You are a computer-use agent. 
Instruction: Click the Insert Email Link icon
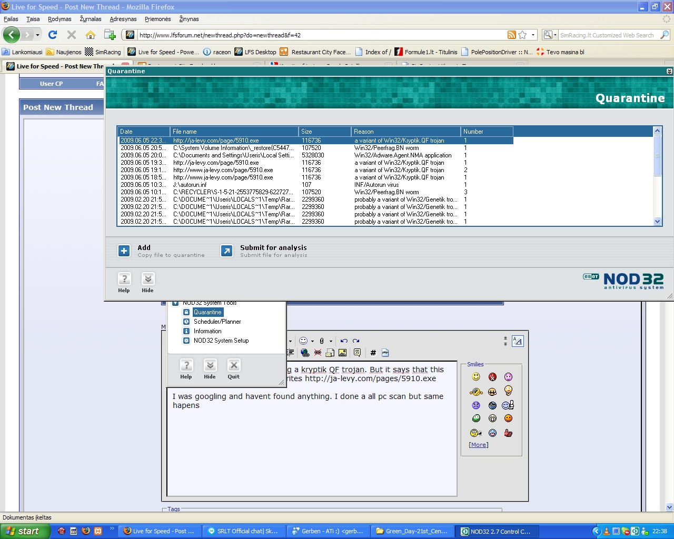[x=330, y=353]
